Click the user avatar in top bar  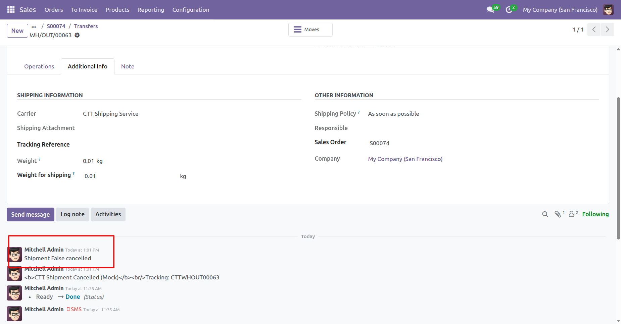(608, 10)
